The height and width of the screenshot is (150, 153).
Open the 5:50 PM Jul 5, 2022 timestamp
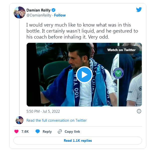pyautogui.click(x=43, y=111)
